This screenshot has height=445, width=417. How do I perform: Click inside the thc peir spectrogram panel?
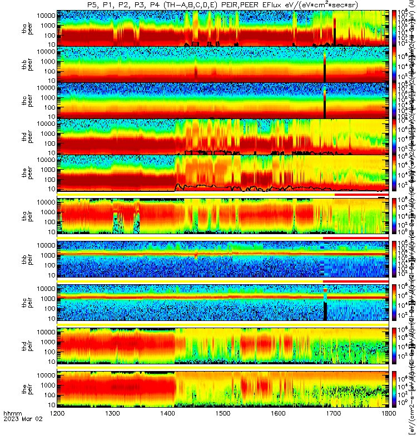pyautogui.click(x=223, y=303)
